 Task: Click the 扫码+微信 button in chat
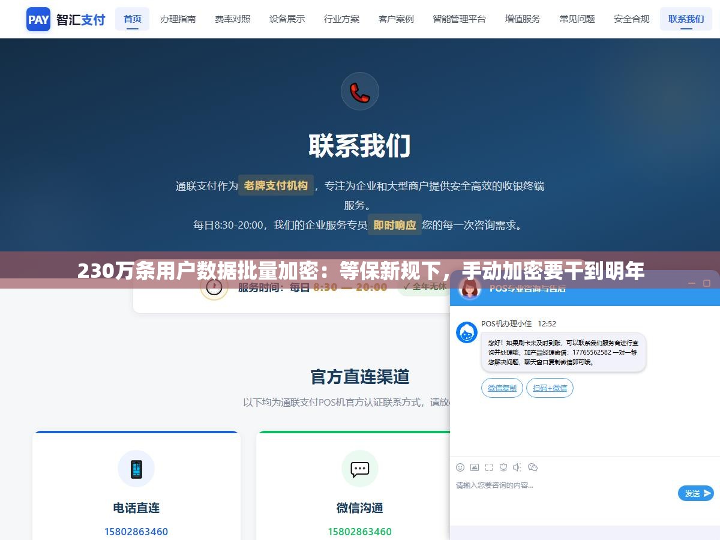point(550,388)
